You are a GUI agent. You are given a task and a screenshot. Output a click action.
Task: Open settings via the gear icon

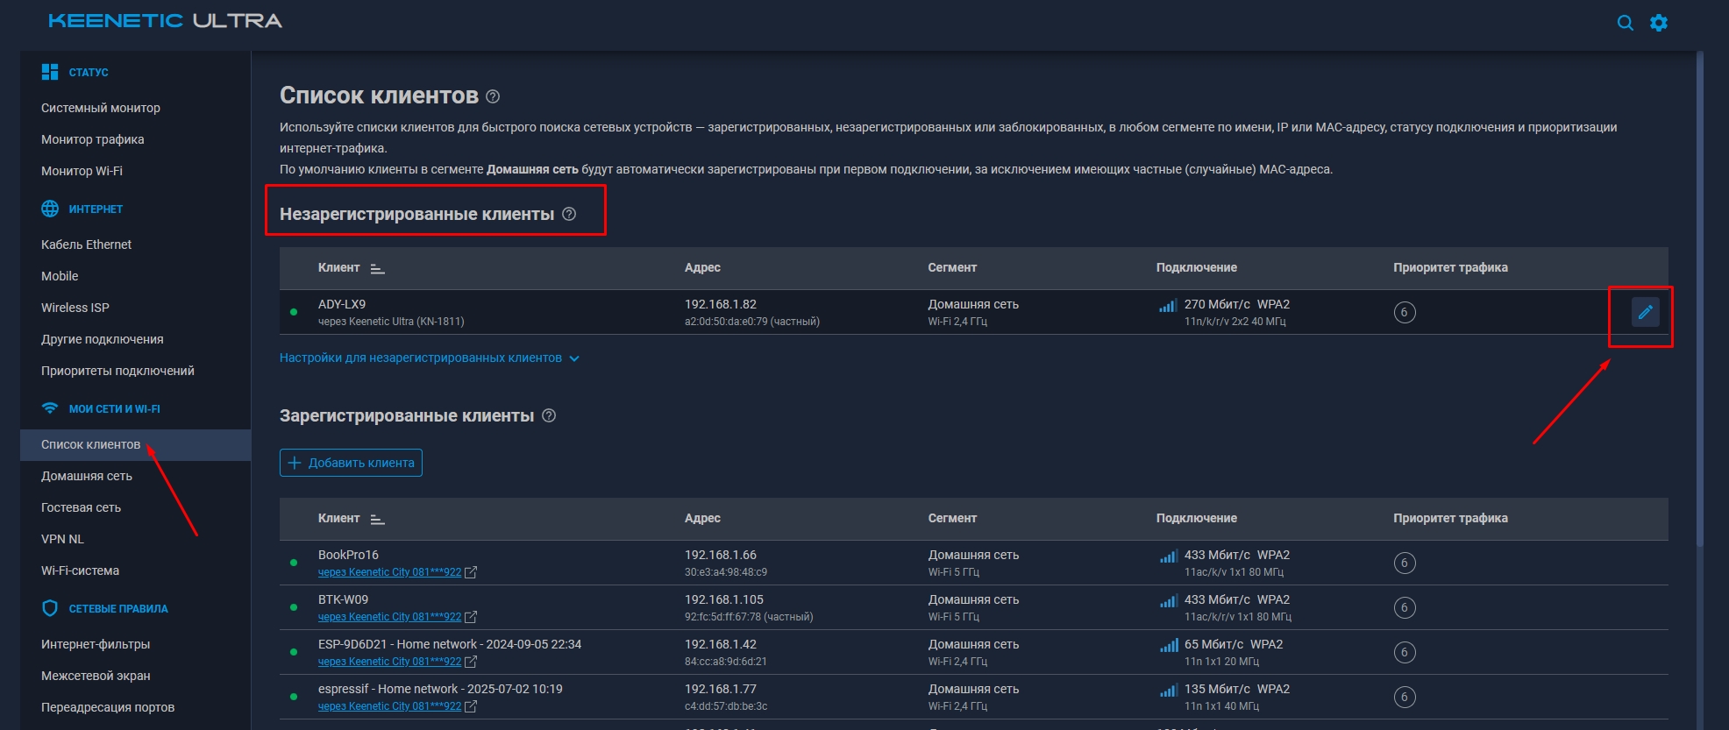pyautogui.click(x=1658, y=23)
